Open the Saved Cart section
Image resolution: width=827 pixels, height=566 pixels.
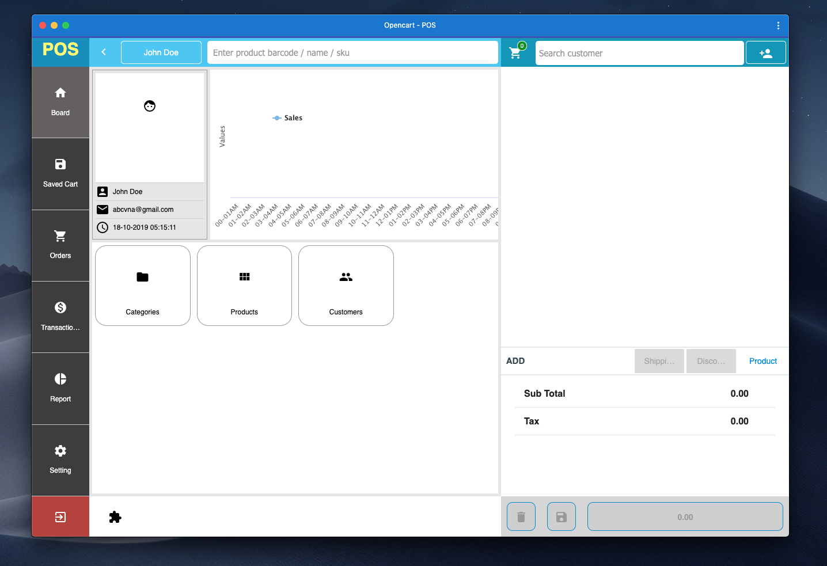[x=60, y=174]
